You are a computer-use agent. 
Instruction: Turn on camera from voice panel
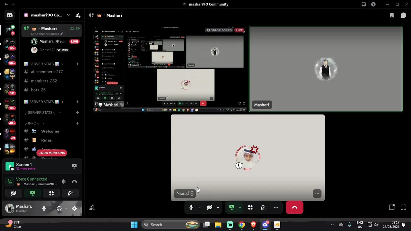[x=13, y=193]
